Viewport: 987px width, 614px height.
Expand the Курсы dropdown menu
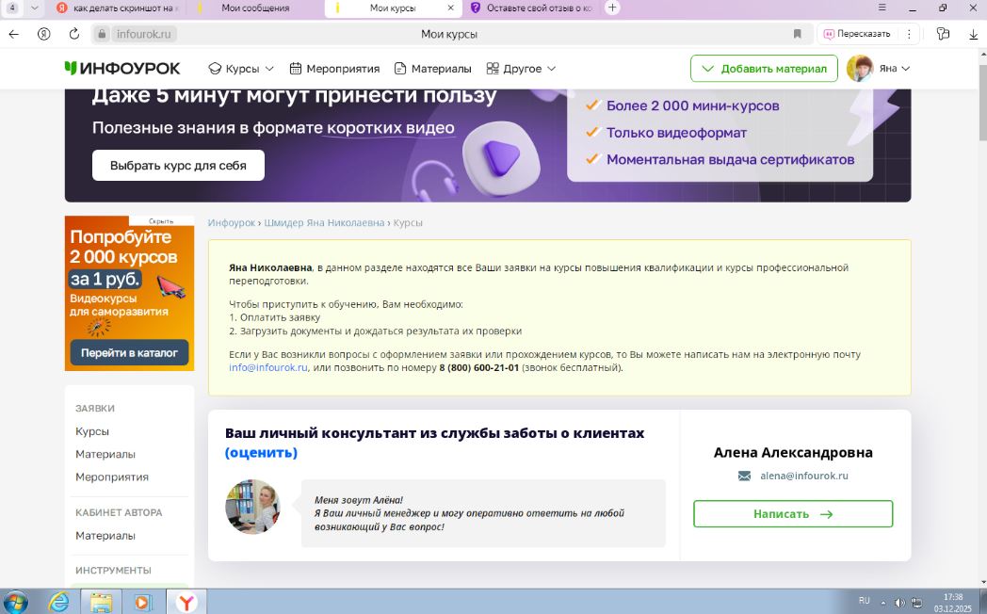click(241, 68)
